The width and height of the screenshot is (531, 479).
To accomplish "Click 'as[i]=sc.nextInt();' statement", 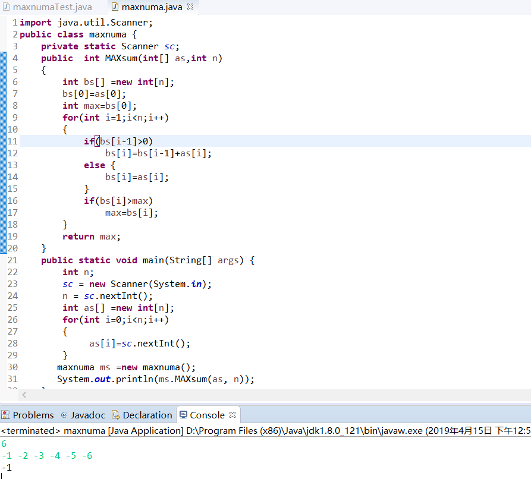I will pos(140,344).
